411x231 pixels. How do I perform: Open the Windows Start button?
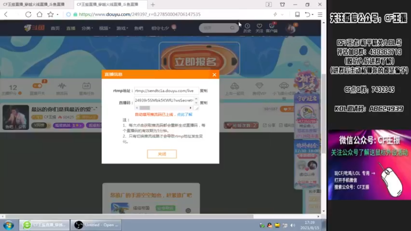tap(9, 225)
